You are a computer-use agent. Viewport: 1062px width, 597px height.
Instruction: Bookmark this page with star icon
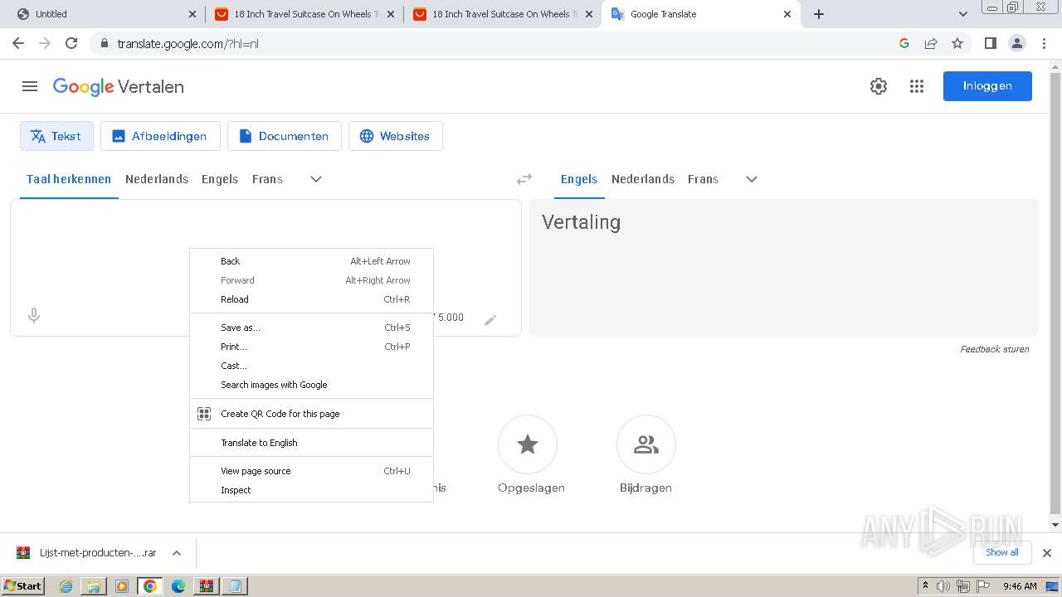tap(957, 43)
